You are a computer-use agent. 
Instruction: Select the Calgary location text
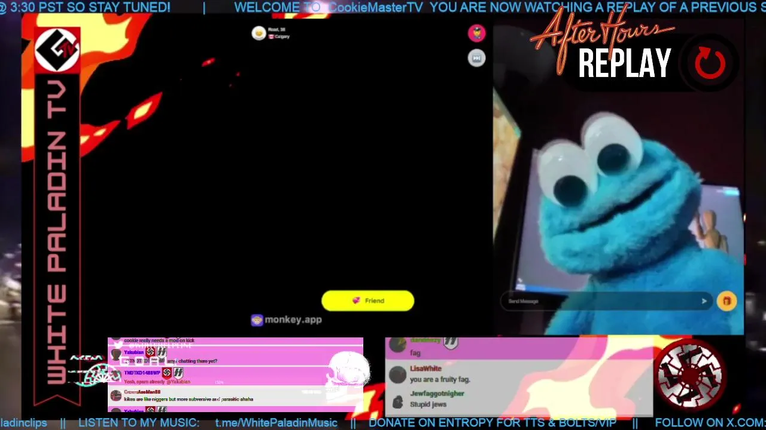pyautogui.click(x=282, y=36)
